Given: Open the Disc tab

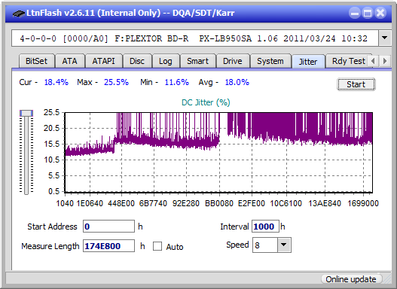Looking at the screenshot, I should 137,61.
